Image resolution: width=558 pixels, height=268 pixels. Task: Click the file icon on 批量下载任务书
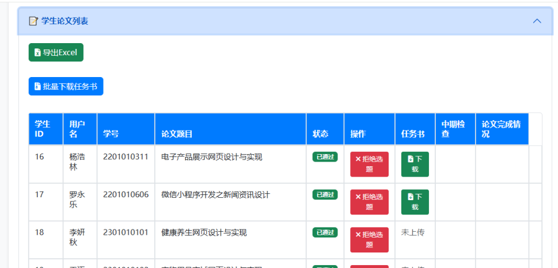point(37,86)
